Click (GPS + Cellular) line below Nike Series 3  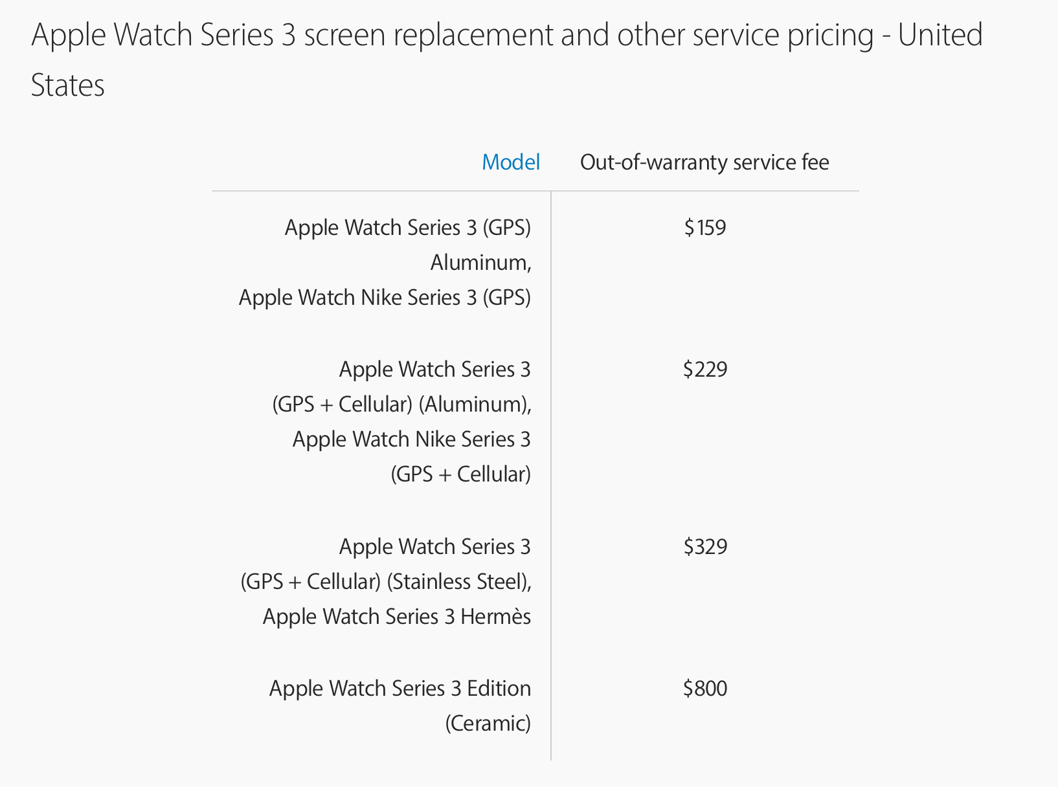[x=460, y=474]
